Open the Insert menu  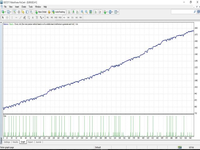pyautogui.click(x=17, y=7)
